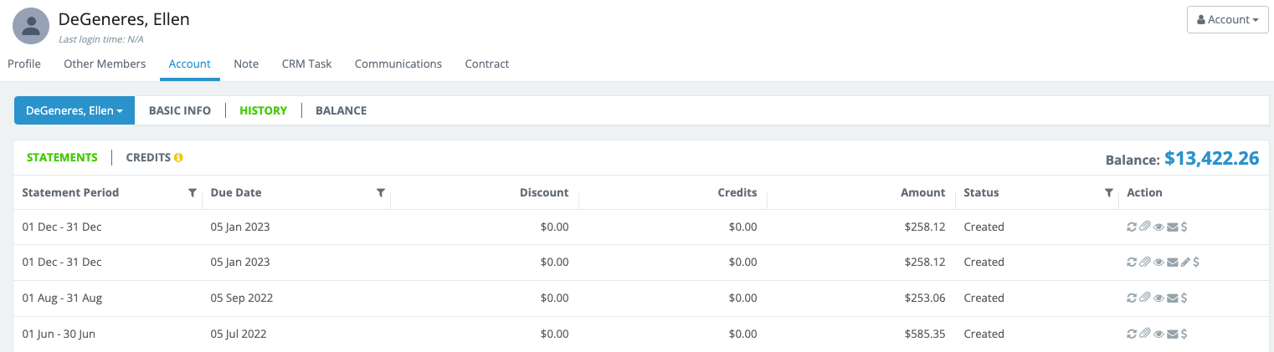Click the edit pencil icon in the Action column
1274x352 pixels.
[x=1184, y=263]
